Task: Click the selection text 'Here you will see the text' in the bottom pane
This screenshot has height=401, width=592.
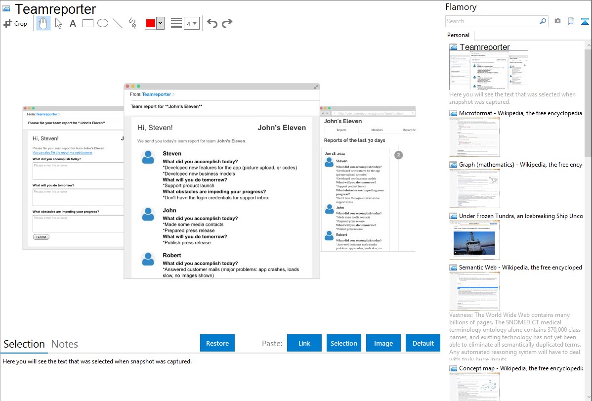Action: click(x=97, y=361)
